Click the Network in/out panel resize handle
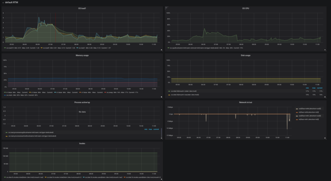This screenshot has height=181, width=331. [325, 138]
